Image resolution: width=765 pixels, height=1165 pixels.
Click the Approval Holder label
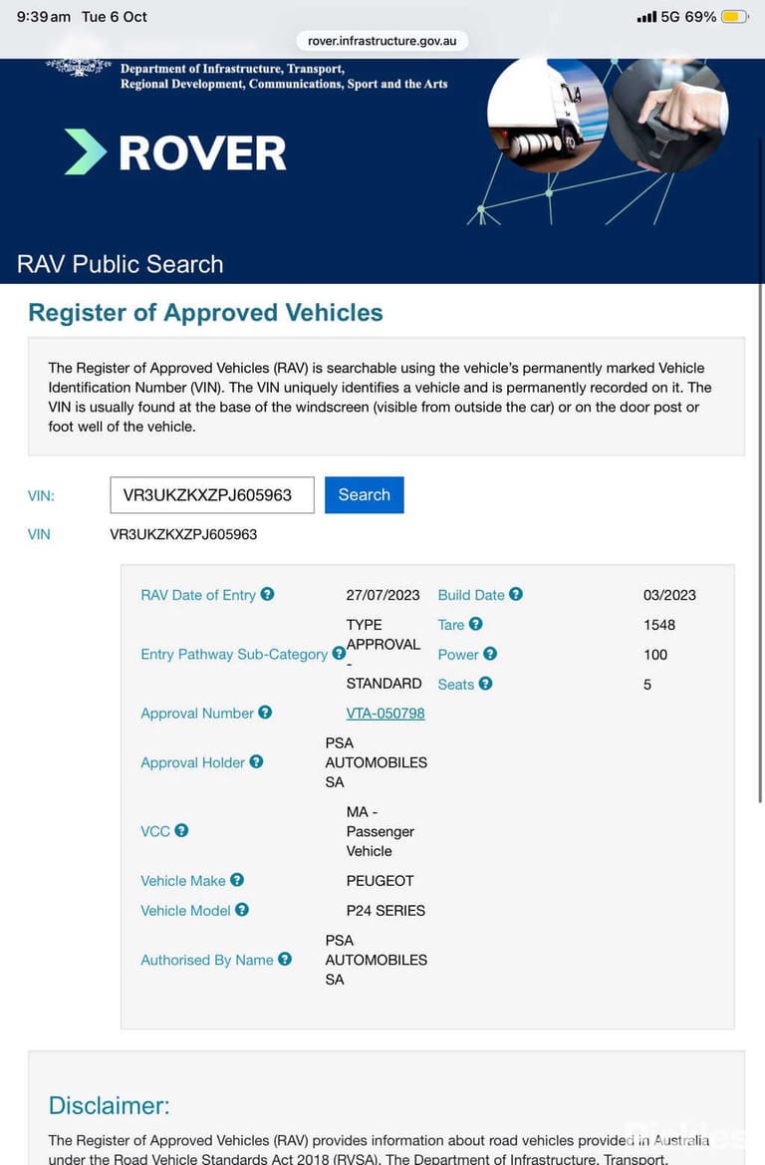[x=192, y=763]
